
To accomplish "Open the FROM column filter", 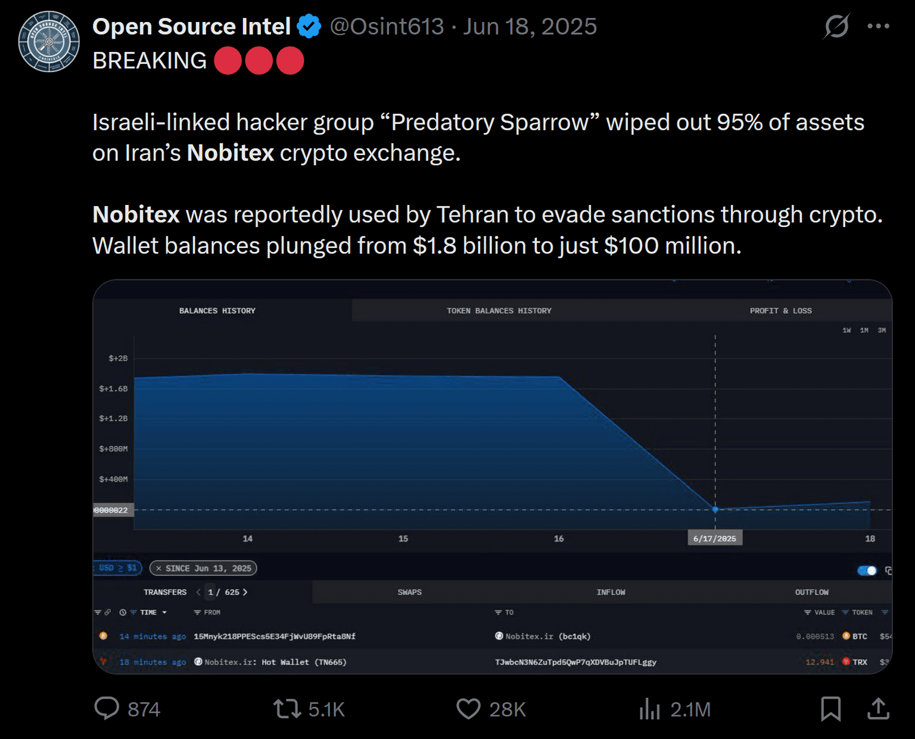I will (x=197, y=613).
